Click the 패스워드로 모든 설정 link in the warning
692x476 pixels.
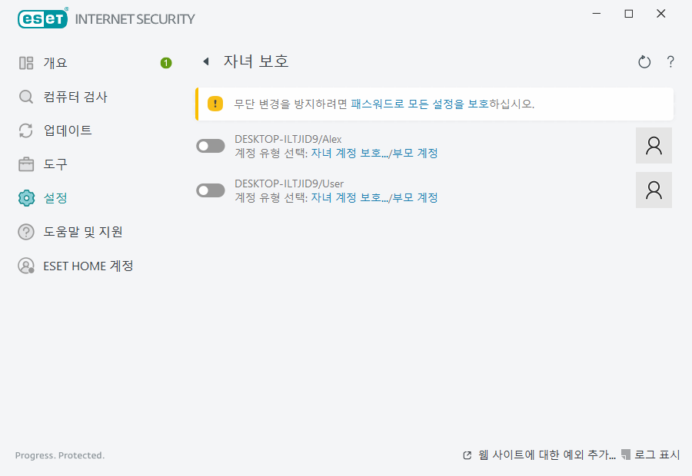tap(408, 104)
